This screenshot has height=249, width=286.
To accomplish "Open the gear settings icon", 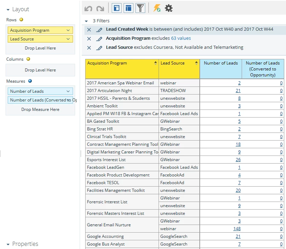I will click(x=169, y=8).
